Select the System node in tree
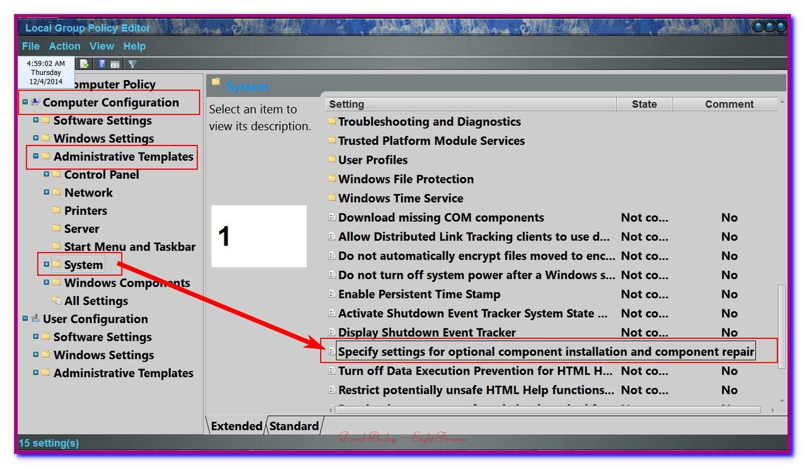Screen dimensions: 805x468 click(83, 265)
